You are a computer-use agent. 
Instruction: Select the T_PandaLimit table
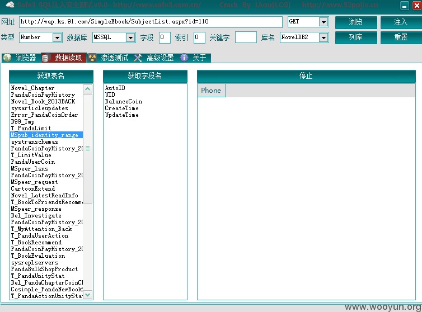pos(31,128)
